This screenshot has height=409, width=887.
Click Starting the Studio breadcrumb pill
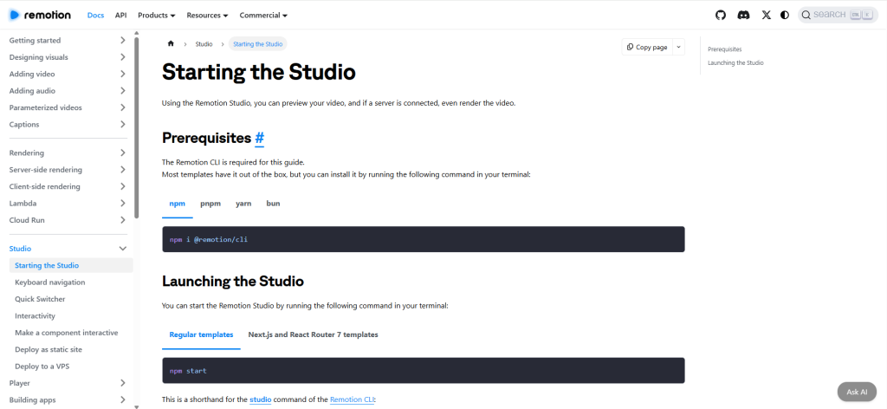pyautogui.click(x=257, y=44)
